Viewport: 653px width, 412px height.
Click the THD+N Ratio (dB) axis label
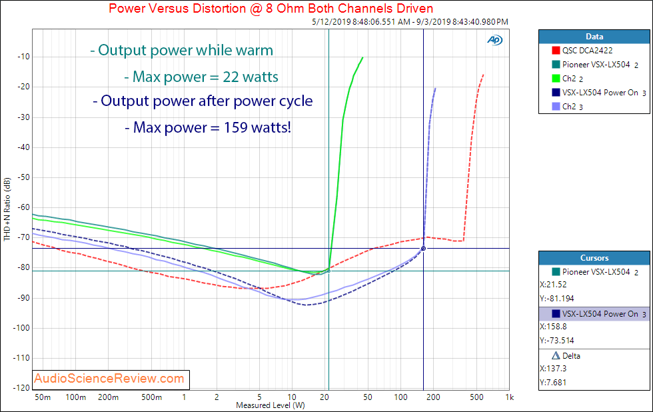pos(7,209)
